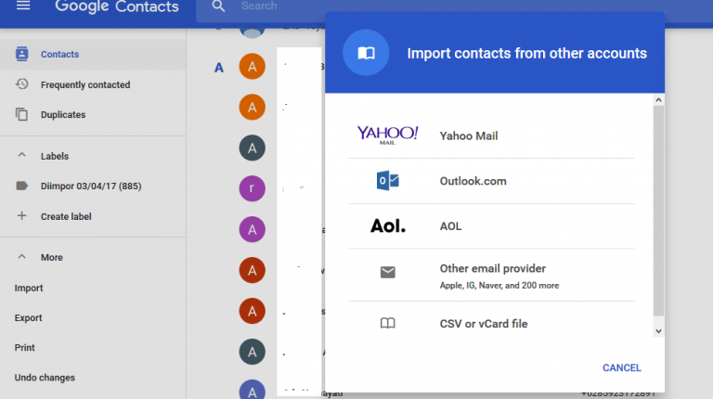713x399 pixels.
Task: Select Print in the sidebar
Action: 24,347
